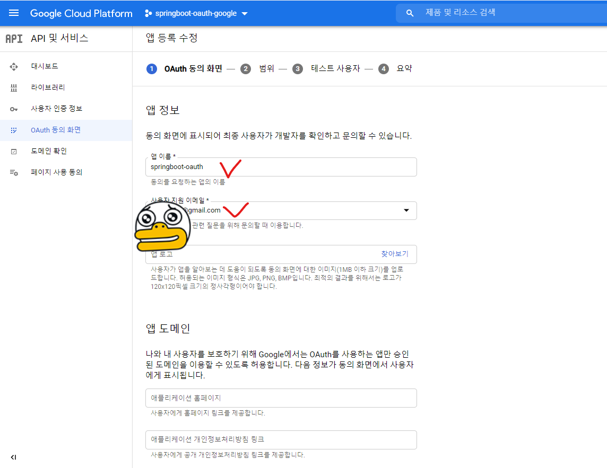This screenshot has width=607, height=468.
Task: Select the OAuth 동의 화면 step label
Action: pos(193,69)
